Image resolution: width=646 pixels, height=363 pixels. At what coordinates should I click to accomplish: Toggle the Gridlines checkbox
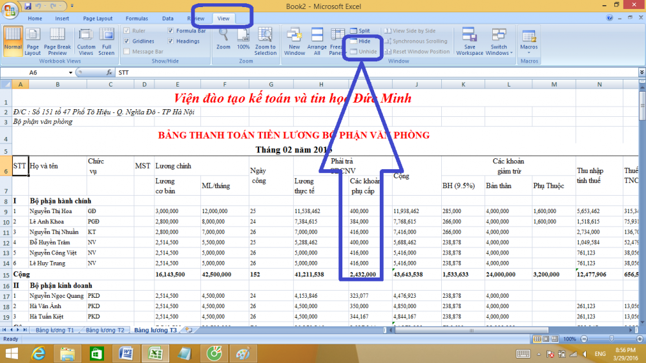127,41
